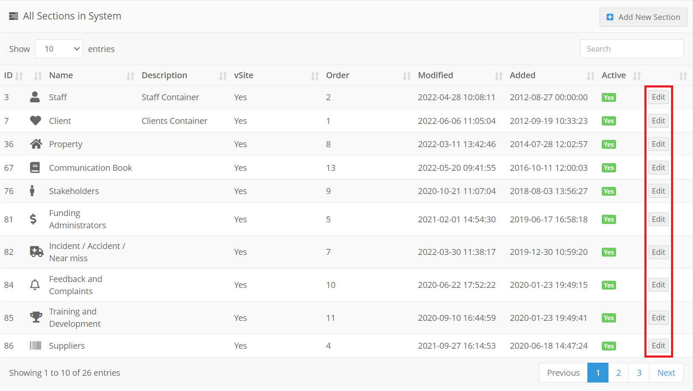Edit the Communication Book section
Image resolution: width=693 pixels, height=391 pixels.
pyautogui.click(x=658, y=168)
